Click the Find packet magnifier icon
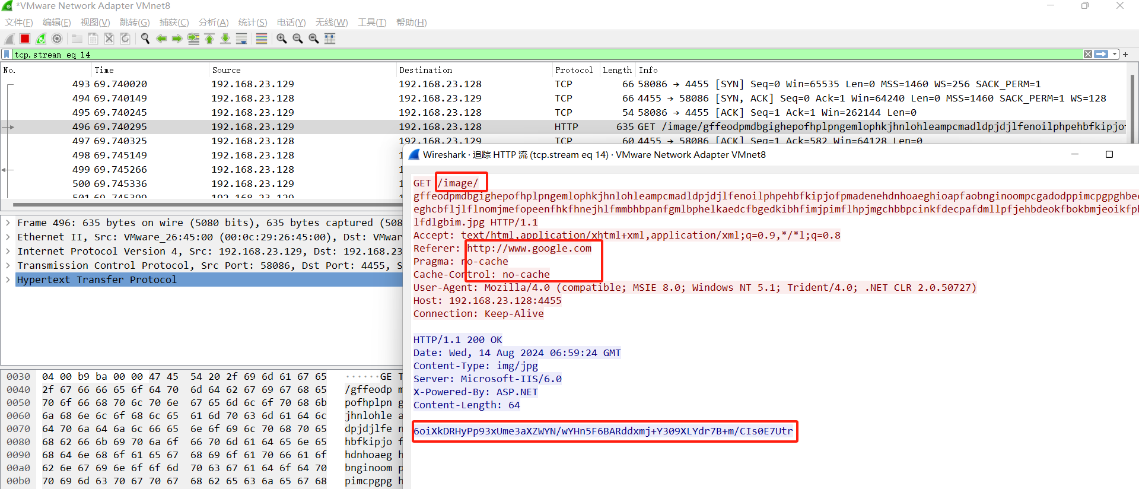Viewport: 1139px width, 489px height. tap(145, 39)
